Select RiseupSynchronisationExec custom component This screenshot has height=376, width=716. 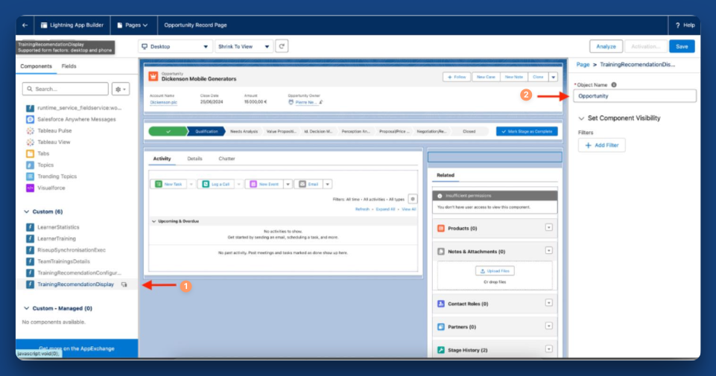72,250
